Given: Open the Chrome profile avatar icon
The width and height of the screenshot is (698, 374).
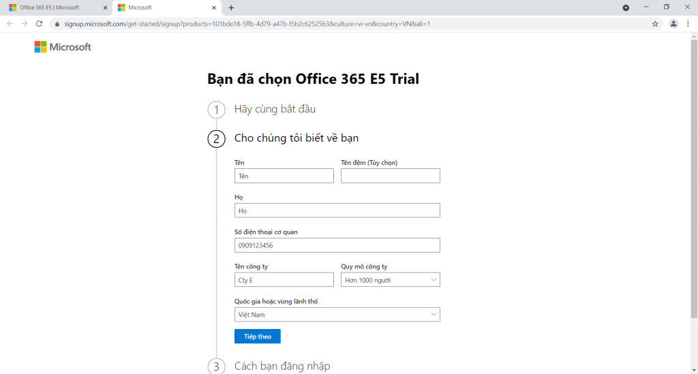Looking at the screenshot, I should (673, 24).
